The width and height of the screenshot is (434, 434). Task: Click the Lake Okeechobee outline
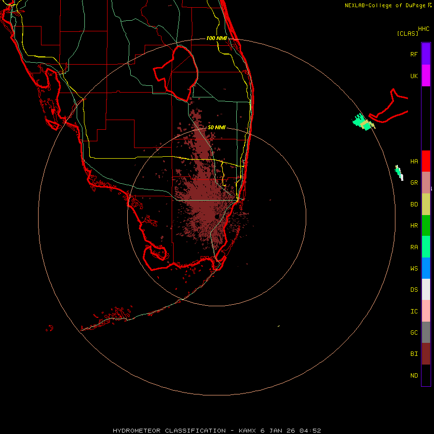click(176, 73)
